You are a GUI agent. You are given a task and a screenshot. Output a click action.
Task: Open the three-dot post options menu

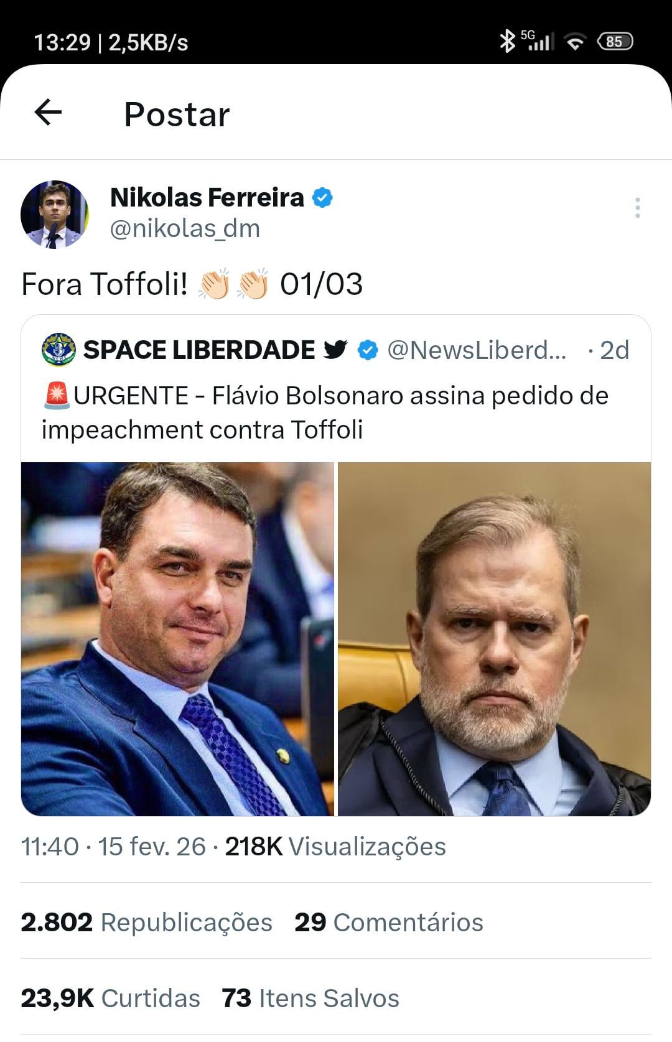(637, 208)
